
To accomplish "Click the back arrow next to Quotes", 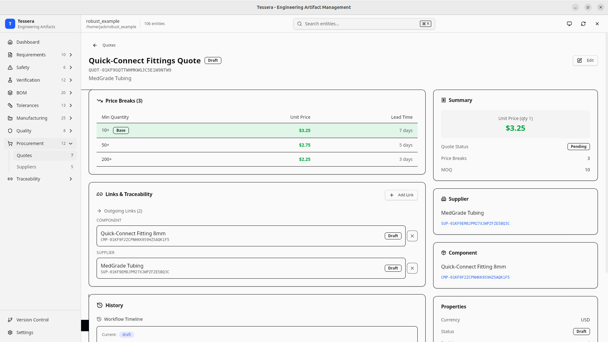I will point(95,45).
